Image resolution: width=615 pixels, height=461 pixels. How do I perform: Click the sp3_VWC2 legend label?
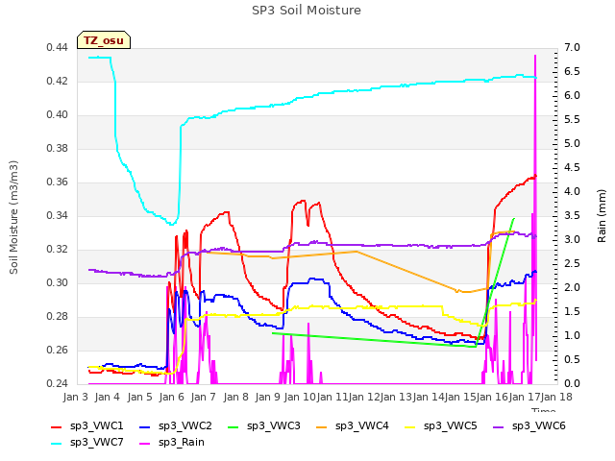185,425
